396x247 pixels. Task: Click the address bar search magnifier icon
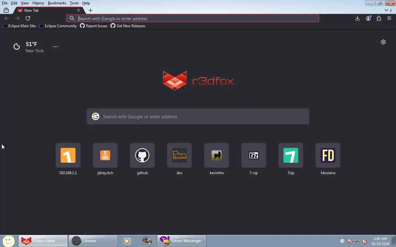click(72, 19)
